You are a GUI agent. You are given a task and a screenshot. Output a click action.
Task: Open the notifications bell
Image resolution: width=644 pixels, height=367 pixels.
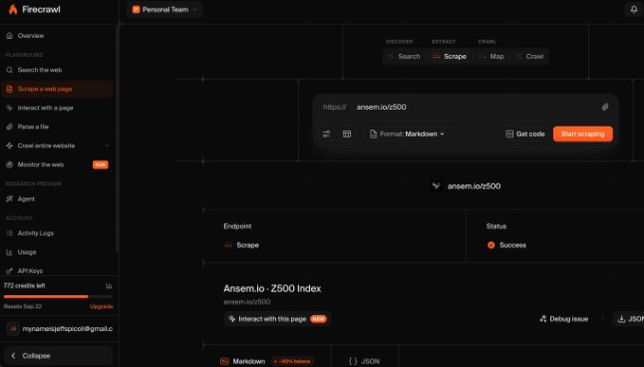click(x=634, y=9)
